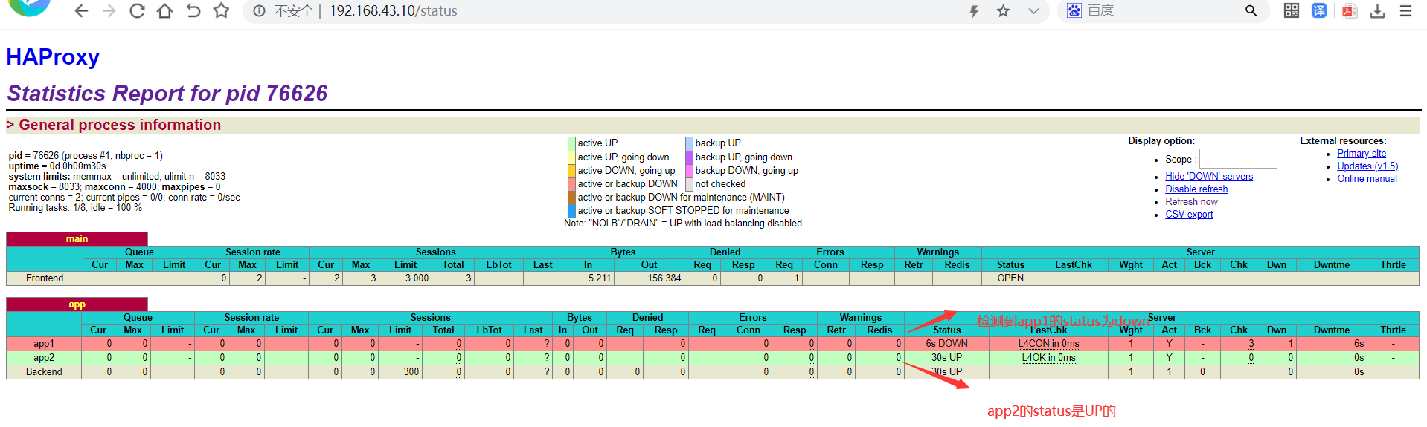This screenshot has height=427, width=1427.
Task: Click 'L4OK in 0ms' last check cell
Action: 1048,358
